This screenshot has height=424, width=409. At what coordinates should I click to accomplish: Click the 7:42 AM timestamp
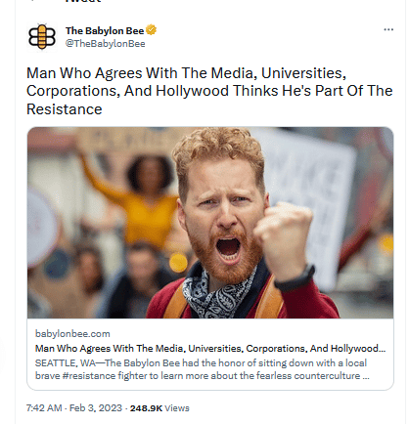[44, 408]
